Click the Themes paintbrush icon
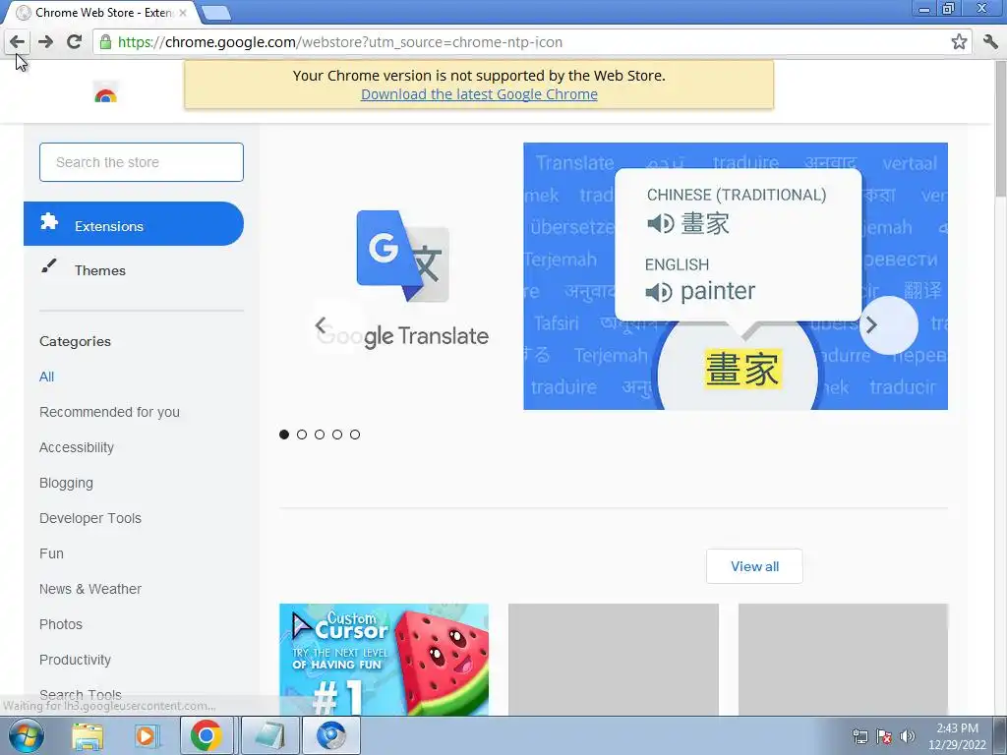The height and width of the screenshot is (755, 1007). (49, 265)
